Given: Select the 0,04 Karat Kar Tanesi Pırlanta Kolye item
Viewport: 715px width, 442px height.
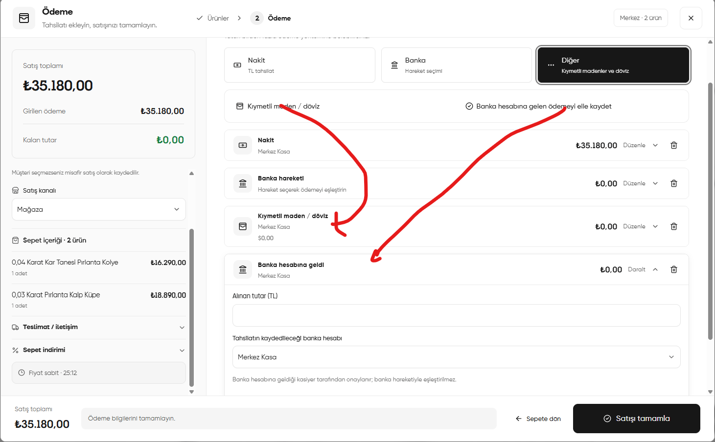Looking at the screenshot, I should tap(99, 267).
